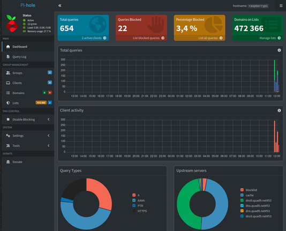Click arrow icon beside Manage lists

click(x=279, y=38)
